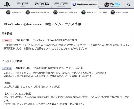Open the PS Vita section tab
Image resolution: width=134 pixels, height=109 pixels.
tap(42, 5)
